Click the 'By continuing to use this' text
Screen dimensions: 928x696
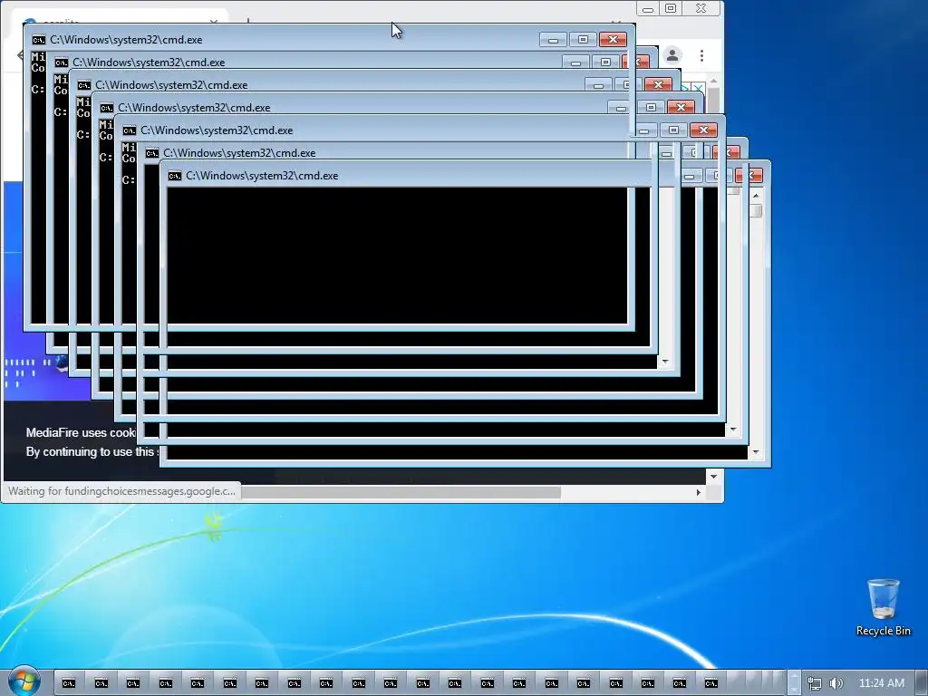(90, 451)
